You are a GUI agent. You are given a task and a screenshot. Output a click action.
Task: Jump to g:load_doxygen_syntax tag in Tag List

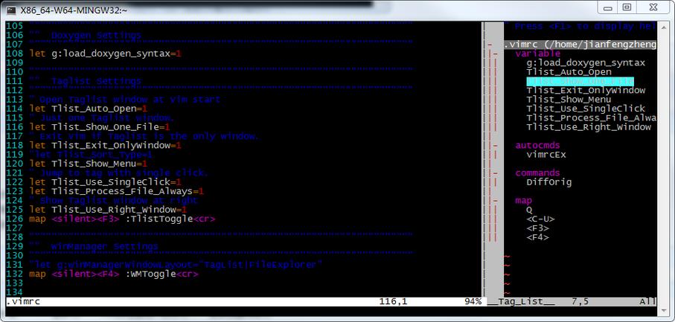click(x=586, y=62)
